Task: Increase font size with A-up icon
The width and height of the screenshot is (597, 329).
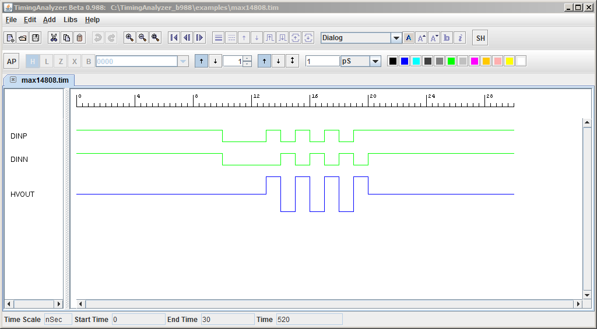Action: pyautogui.click(x=422, y=38)
